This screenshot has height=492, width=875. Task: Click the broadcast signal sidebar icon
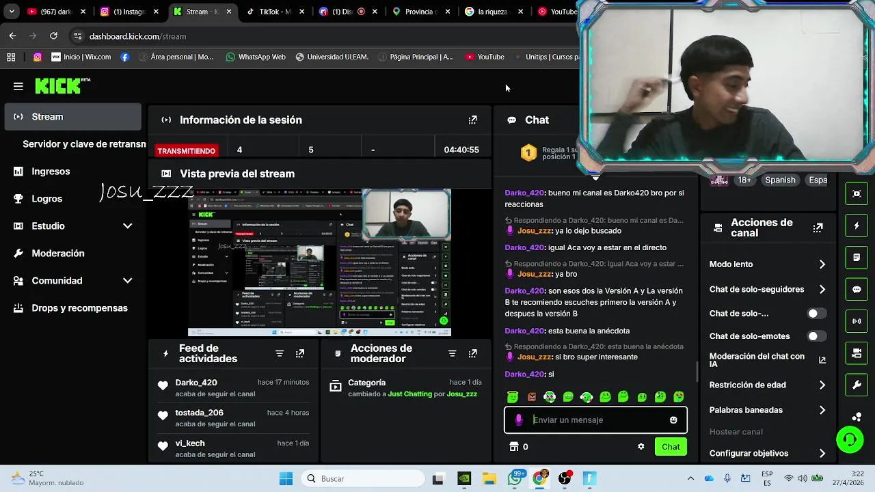click(857, 321)
